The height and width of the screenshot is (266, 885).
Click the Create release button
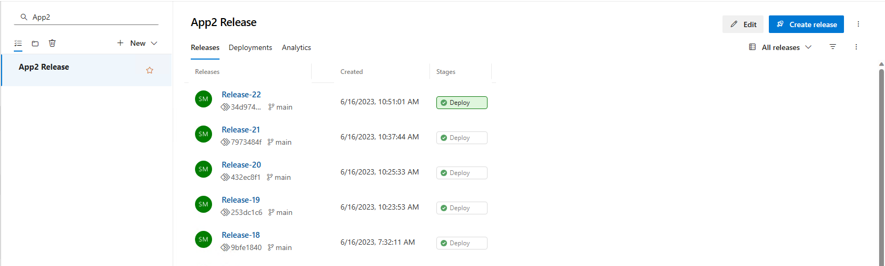pos(806,24)
